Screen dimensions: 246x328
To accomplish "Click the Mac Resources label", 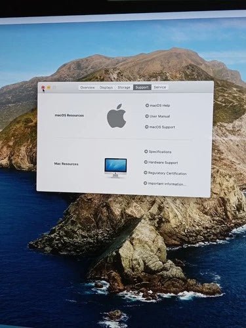I will 66,164.
